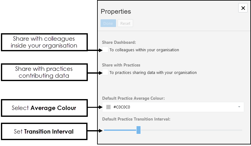Select the #C0C0C0 text in colour box
Viewport: 251px width, 146px height.
(122, 107)
